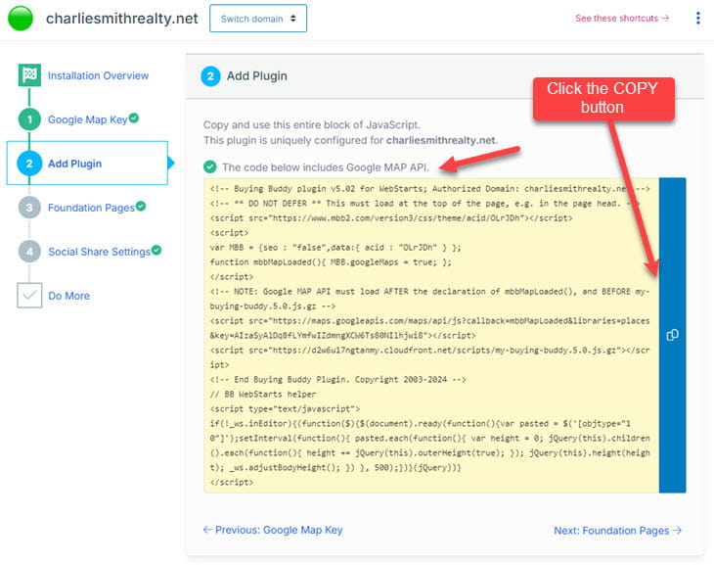Click the copy code icon
Screen dimensions: 714x565
[672, 335]
